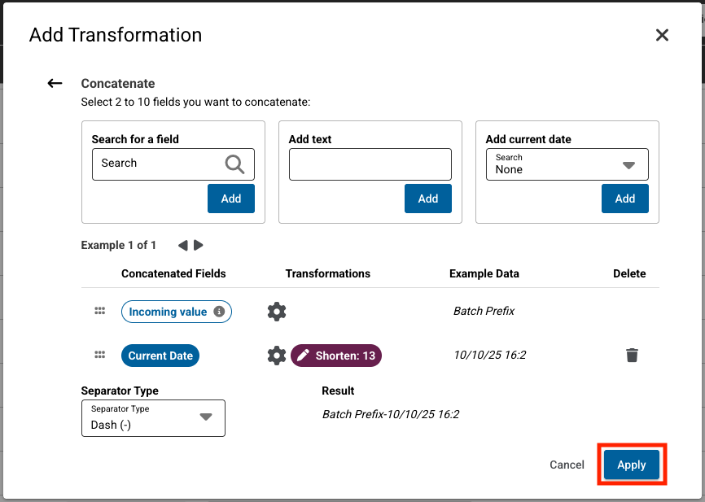Open the Separator Type dropdown
The height and width of the screenshot is (502, 705).
click(x=153, y=418)
